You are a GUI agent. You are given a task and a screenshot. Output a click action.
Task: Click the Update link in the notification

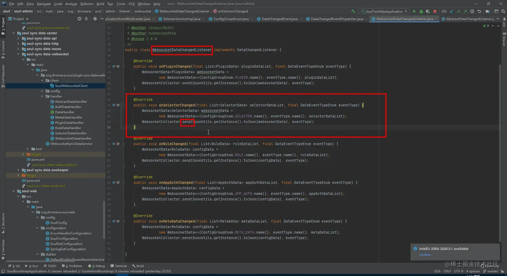tap(426, 255)
